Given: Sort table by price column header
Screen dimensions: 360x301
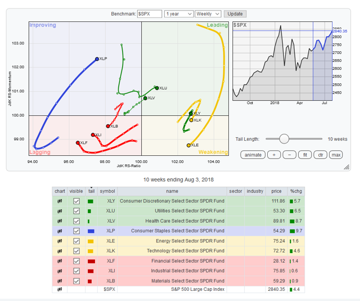Looking at the screenshot, I should (x=276, y=191).
